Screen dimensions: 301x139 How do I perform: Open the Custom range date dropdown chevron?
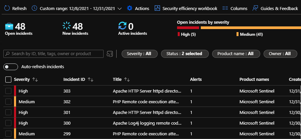[119, 9]
